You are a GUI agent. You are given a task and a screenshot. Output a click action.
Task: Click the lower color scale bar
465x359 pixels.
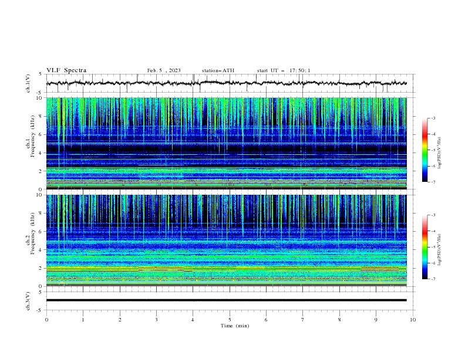coord(424,247)
